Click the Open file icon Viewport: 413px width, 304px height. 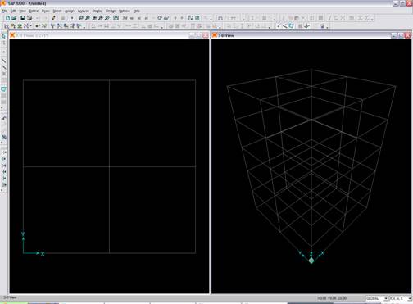(14, 18)
